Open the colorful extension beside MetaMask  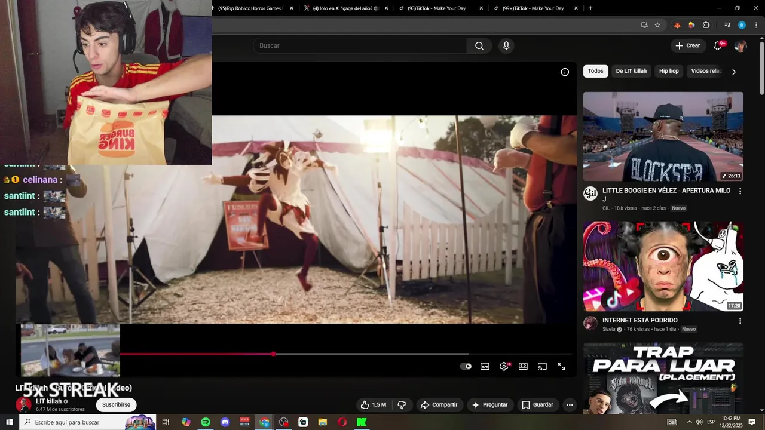click(x=691, y=25)
